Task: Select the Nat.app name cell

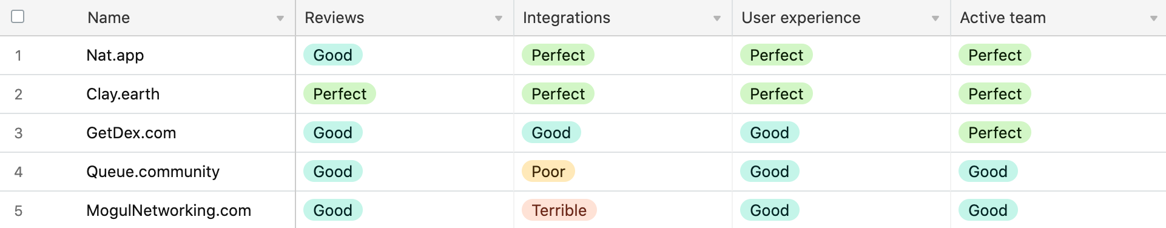Action: [x=115, y=55]
